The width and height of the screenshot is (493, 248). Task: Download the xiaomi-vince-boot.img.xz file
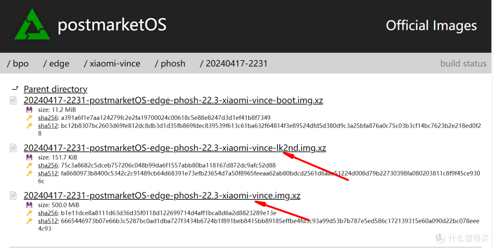(x=173, y=100)
